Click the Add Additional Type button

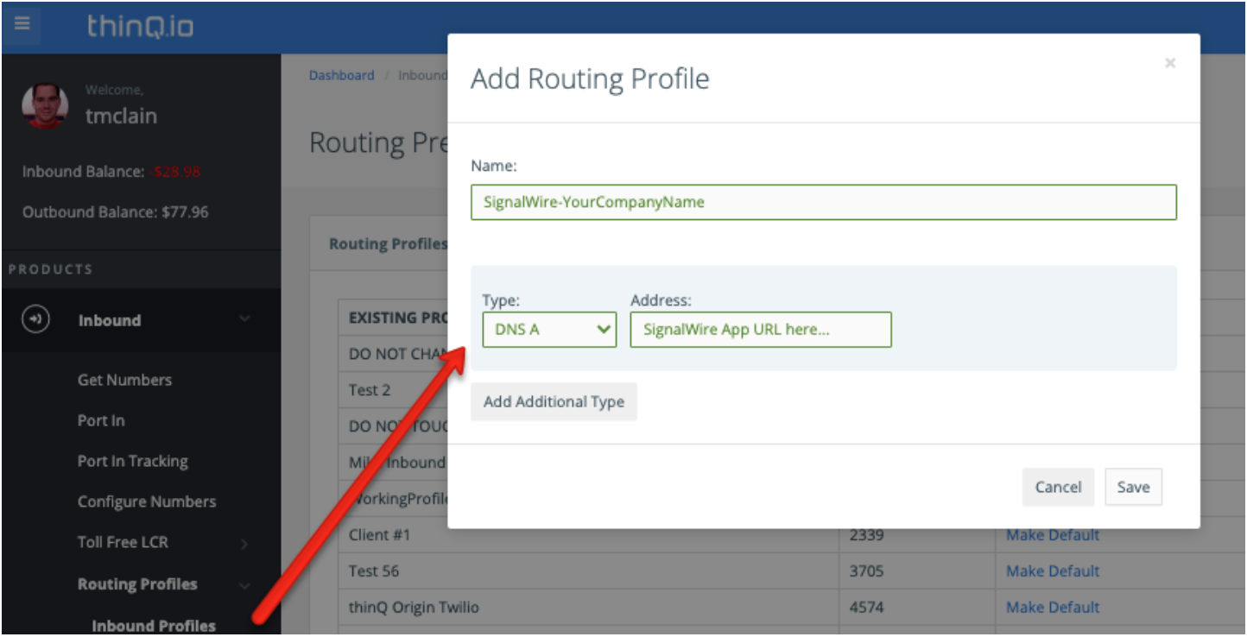(554, 401)
